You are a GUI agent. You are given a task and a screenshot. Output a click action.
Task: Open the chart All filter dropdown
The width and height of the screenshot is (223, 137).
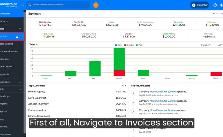pos(220,45)
